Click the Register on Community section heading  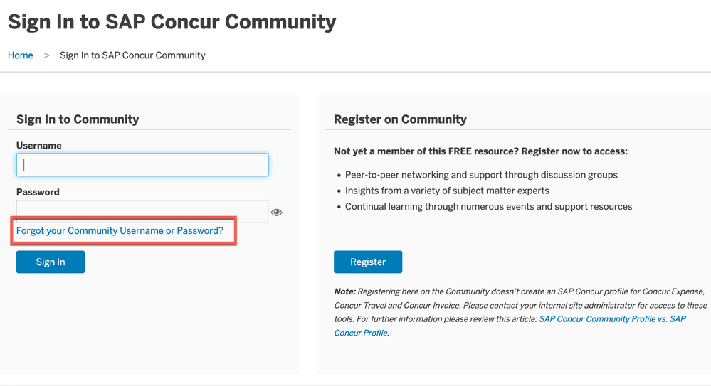click(x=400, y=119)
